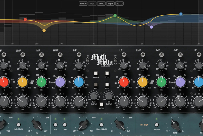
Task: Toggle LINK button above the EQ graph
Action: tap(101, 4)
